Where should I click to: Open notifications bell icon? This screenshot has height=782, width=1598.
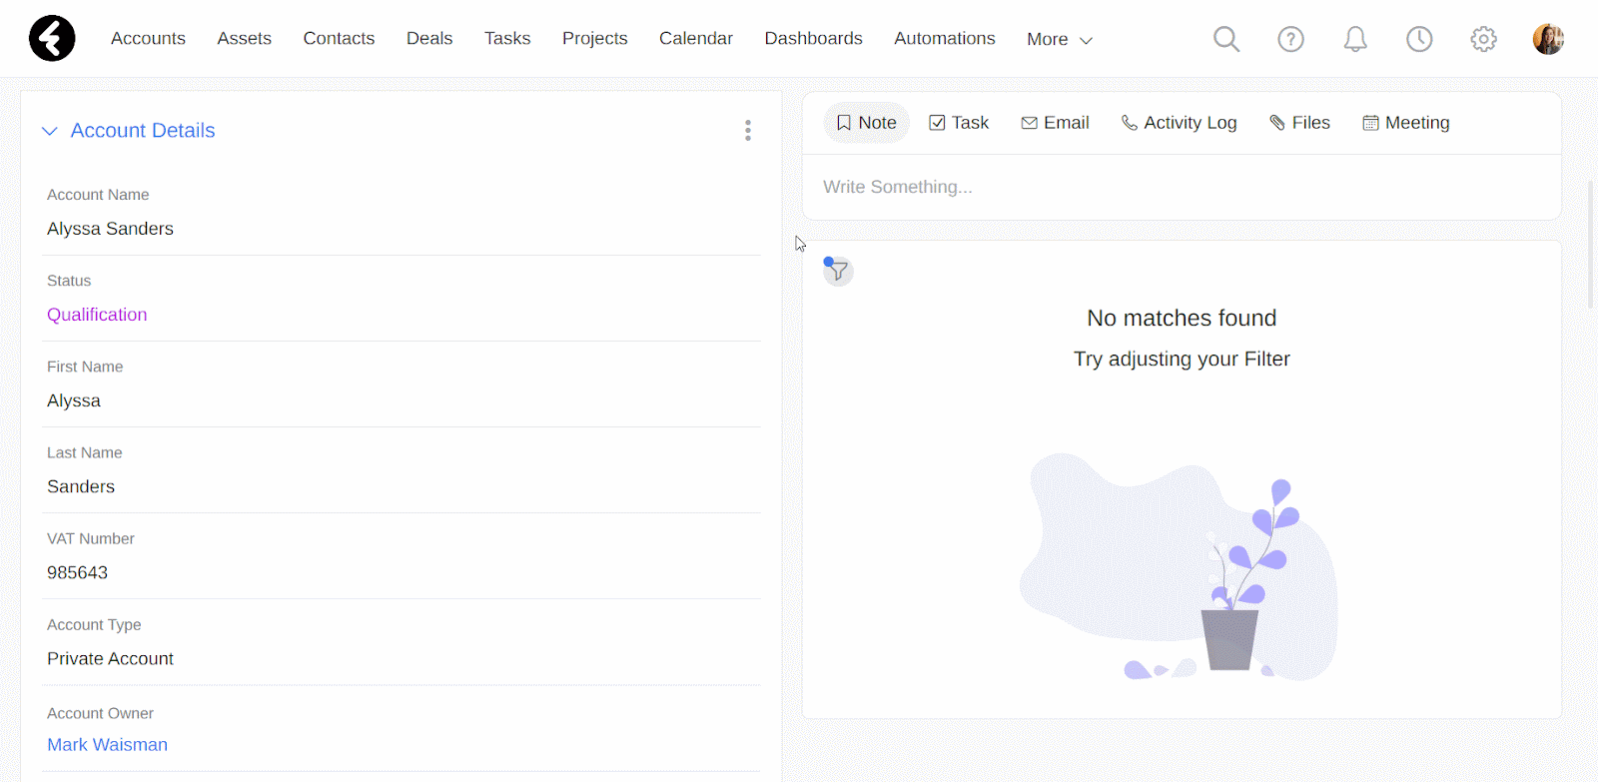pos(1355,39)
